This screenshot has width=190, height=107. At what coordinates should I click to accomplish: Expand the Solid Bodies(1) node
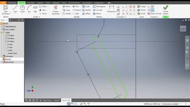(1, 26)
